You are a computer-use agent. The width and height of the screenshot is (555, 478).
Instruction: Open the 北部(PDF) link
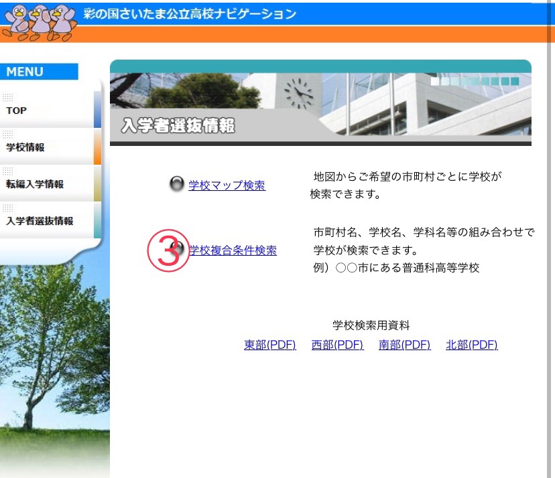(471, 345)
